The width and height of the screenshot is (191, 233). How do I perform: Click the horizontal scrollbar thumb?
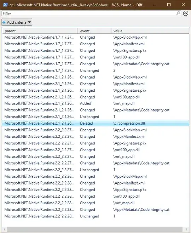click(x=95, y=229)
